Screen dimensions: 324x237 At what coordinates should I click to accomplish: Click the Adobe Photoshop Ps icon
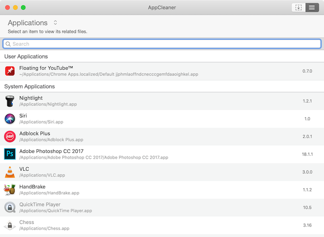tap(10, 154)
